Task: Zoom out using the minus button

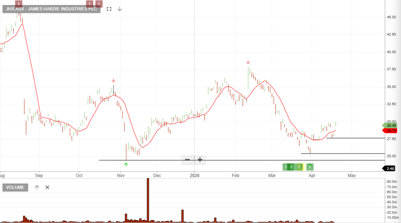Action: [x=188, y=159]
